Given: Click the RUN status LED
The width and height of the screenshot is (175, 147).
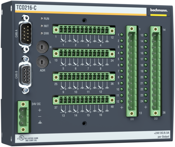Looking at the screenshot, I should tap(41, 19).
